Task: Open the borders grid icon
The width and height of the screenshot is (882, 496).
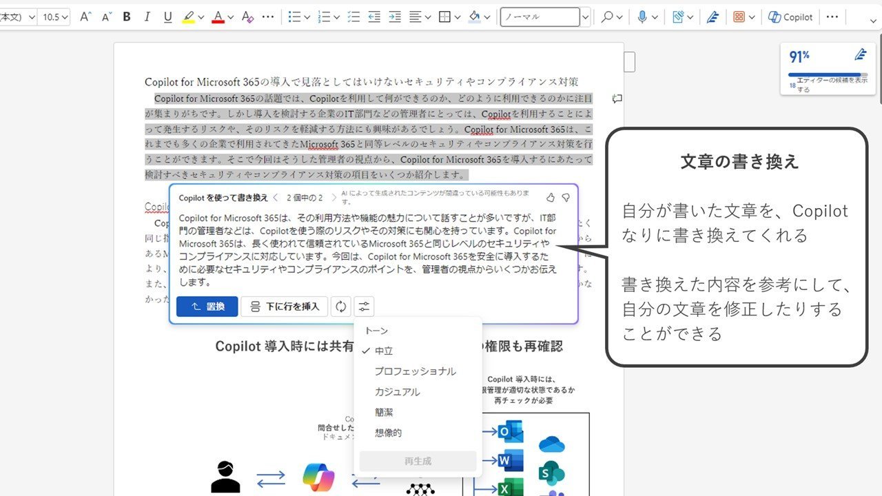Action: tap(445, 17)
